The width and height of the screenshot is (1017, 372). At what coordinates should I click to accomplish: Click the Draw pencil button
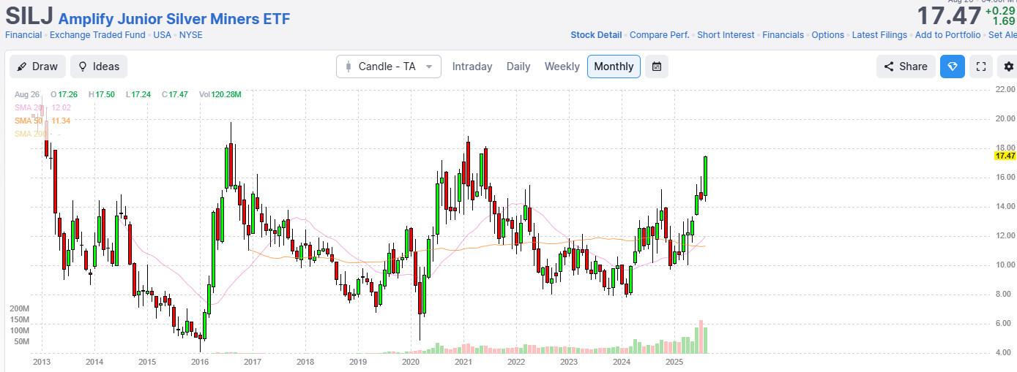click(37, 67)
